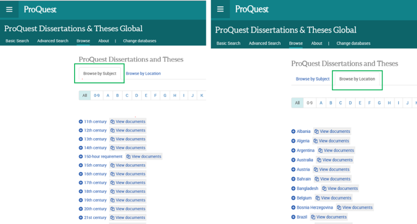Viewport: 417px width, 224px height.
Task: View documents for 150-hour requirement
Action: click(144, 156)
